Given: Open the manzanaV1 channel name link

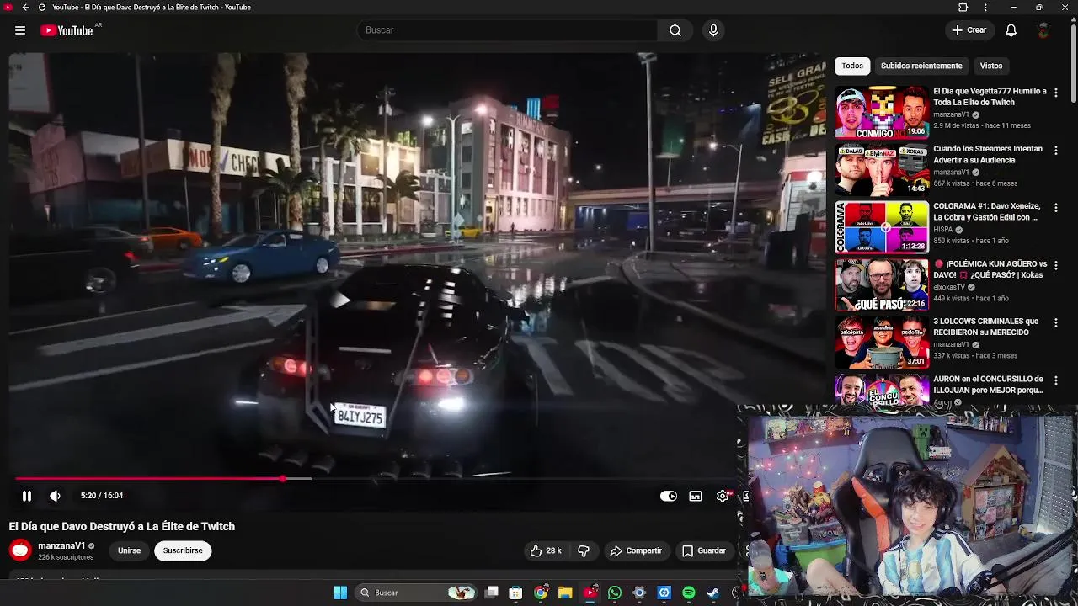Looking at the screenshot, I should point(61,545).
